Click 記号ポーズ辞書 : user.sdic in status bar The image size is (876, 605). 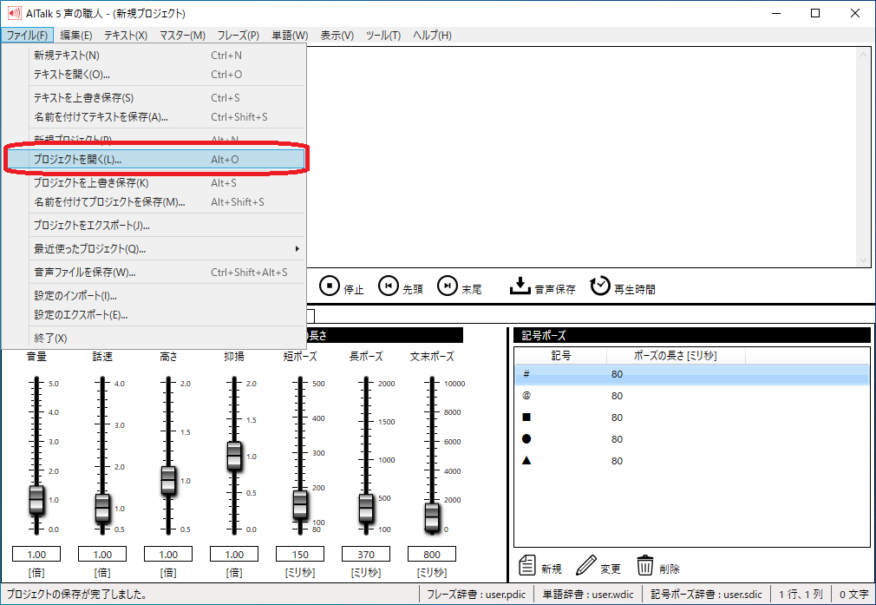(706, 595)
